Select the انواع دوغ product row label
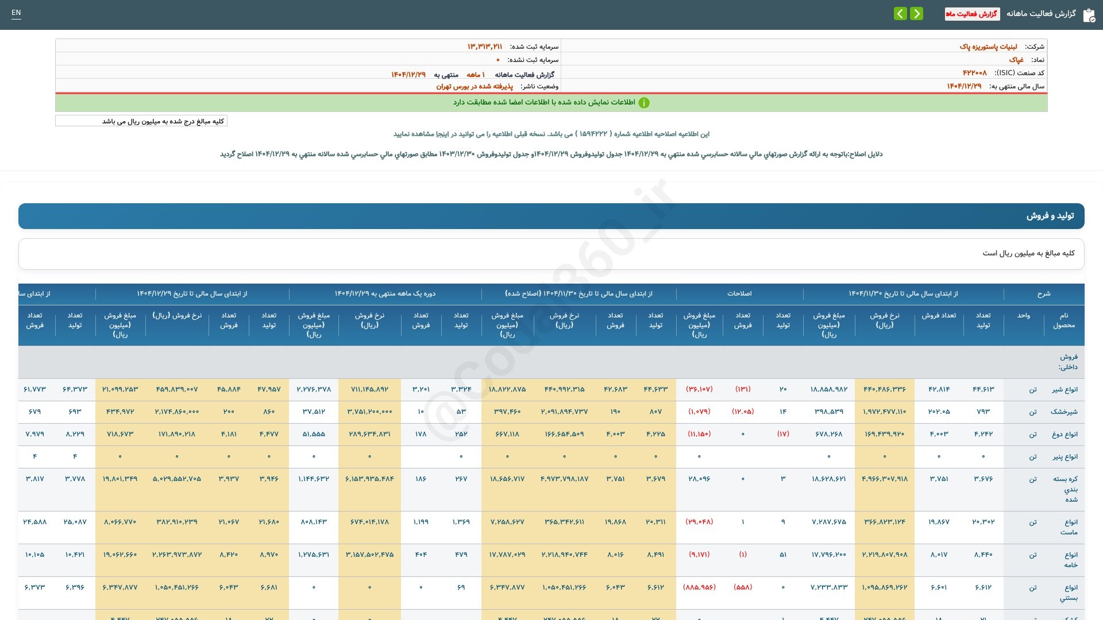 click(1065, 435)
